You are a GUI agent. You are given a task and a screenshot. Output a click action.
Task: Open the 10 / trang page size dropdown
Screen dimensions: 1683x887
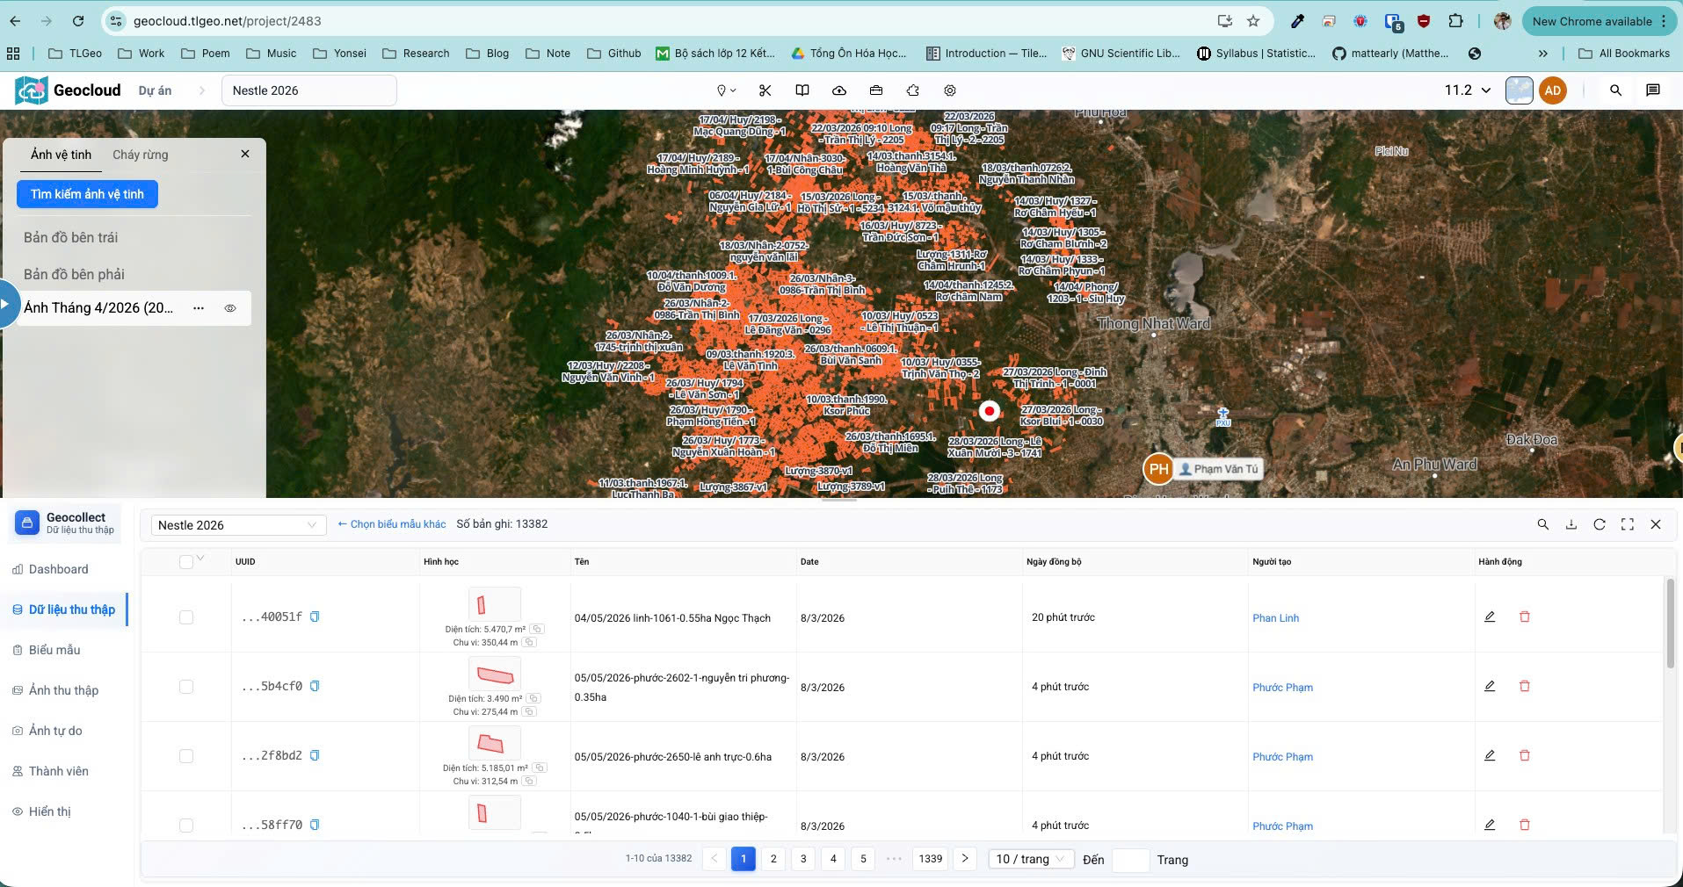1031,859
